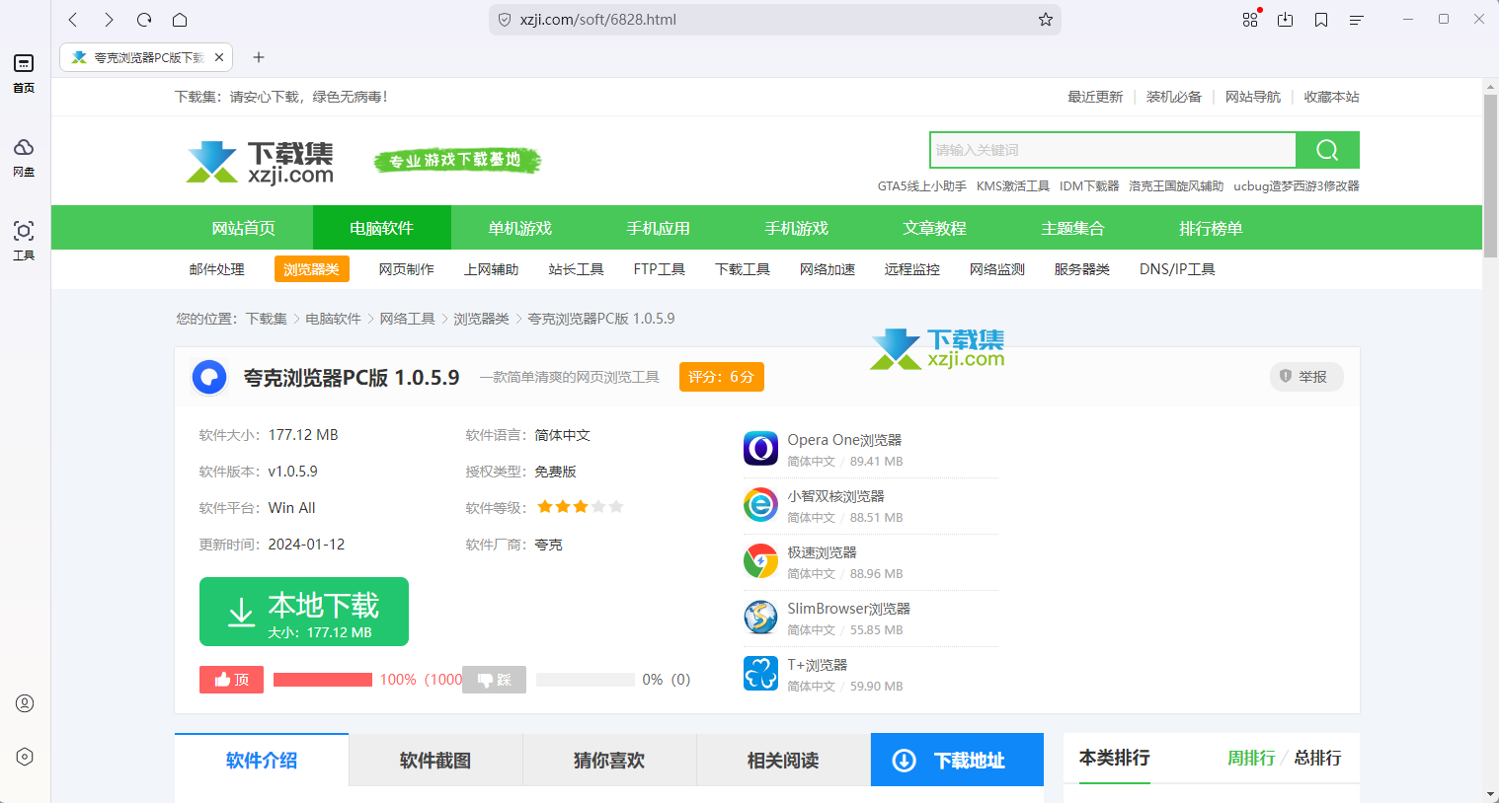Click the 夸克浏览器 app logo icon
The image size is (1499, 803).
click(x=209, y=377)
